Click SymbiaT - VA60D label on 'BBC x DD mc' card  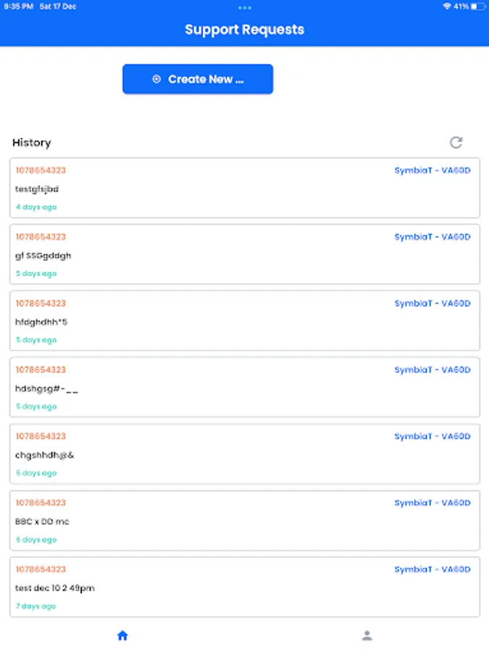tap(432, 503)
